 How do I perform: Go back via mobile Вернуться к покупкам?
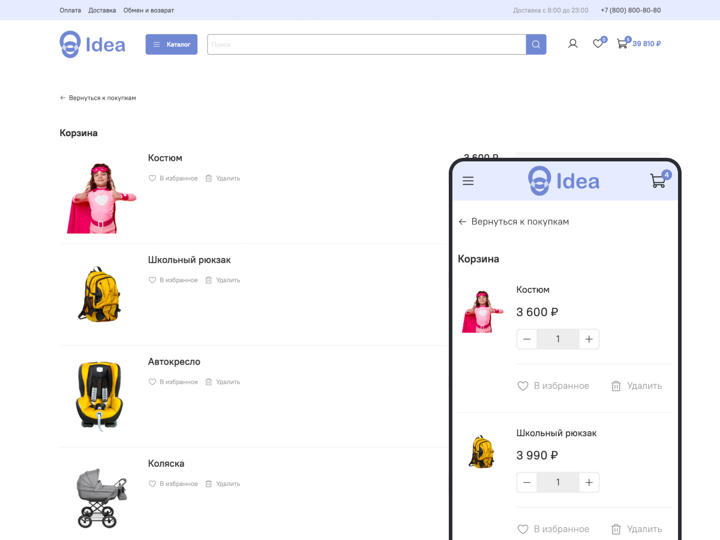coord(514,222)
